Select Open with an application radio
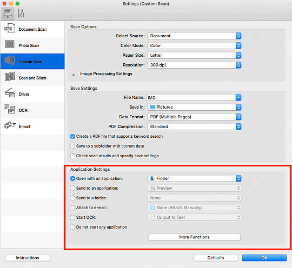292x268 pixels. tap(72, 178)
